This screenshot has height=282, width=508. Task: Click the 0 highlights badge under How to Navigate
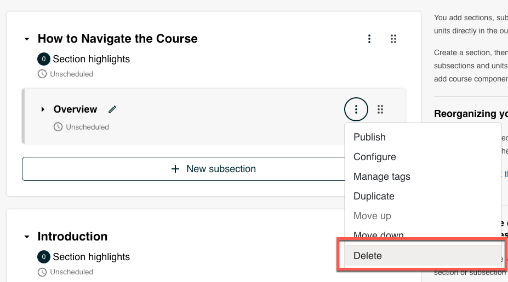pyautogui.click(x=44, y=59)
